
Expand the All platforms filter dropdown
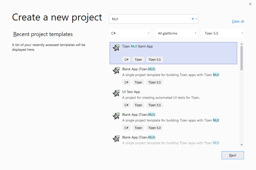click(x=177, y=33)
